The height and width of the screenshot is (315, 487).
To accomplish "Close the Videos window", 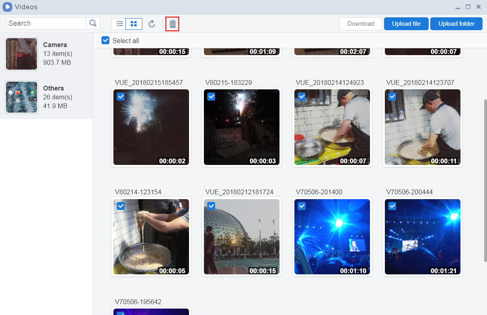I will click(x=479, y=7).
